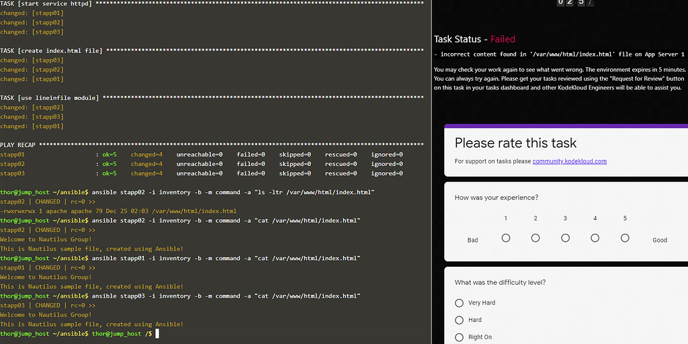This screenshot has width=688, height=344.
Task: Select rating 4 for experience
Action: click(595, 238)
